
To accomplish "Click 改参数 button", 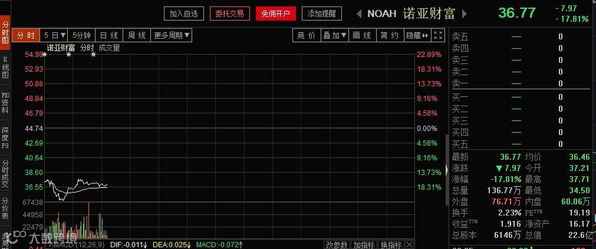I will pos(337,245).
